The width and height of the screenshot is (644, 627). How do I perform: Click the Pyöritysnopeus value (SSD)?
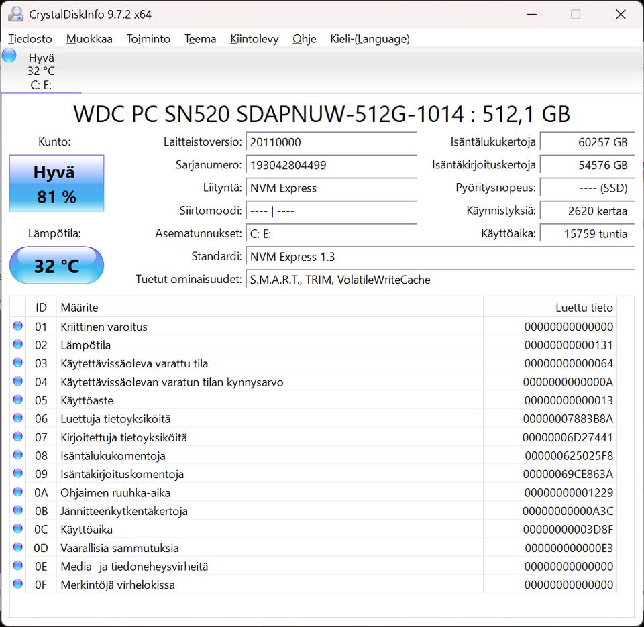pyautogui.click(x=588, y=188)
